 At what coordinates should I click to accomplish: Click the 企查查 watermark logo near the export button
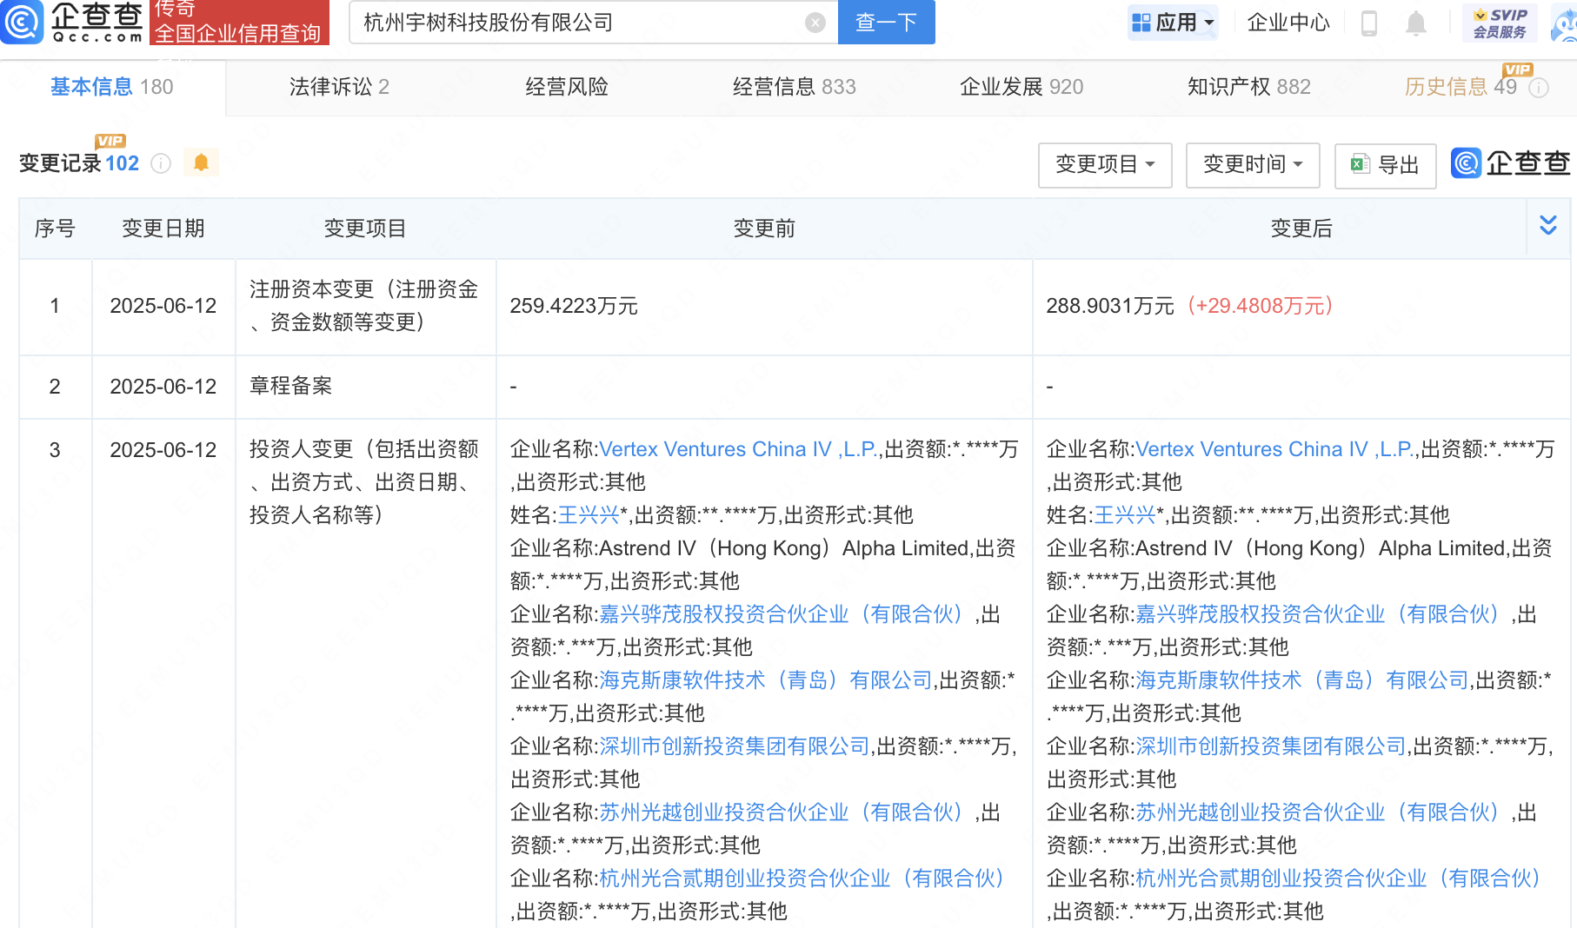tap(1511, 163)
